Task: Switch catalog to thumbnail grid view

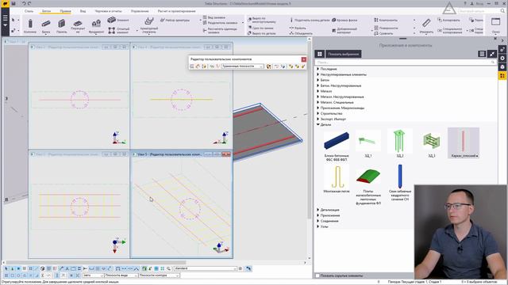Action: pos(320,54)
